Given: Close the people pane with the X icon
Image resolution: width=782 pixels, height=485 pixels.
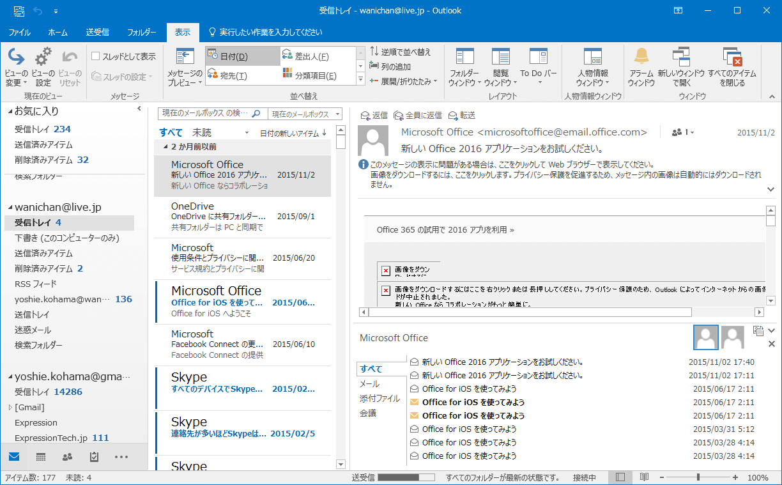Looking at the screenshot, I should (771, 344).
